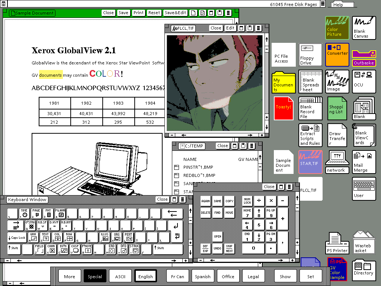Select the English keyboard layout
The width and height of the screenshot is (381, 286).
click(145, 276)
